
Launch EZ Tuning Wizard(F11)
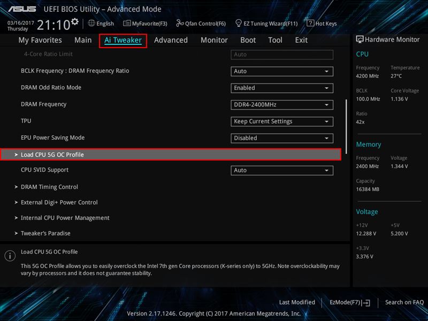266,24
